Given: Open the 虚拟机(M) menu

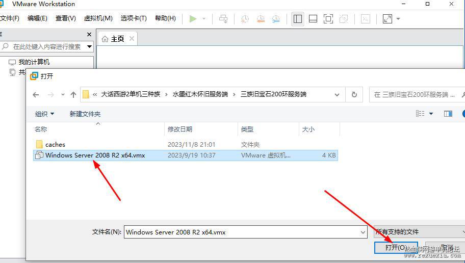Looking at the screenshot, I should (98, 18).
